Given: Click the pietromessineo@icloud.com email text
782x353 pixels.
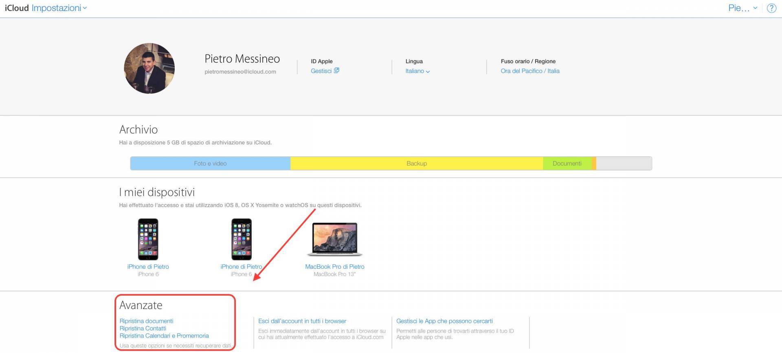Looking at the screenshot, I should [x=240, y=72].
